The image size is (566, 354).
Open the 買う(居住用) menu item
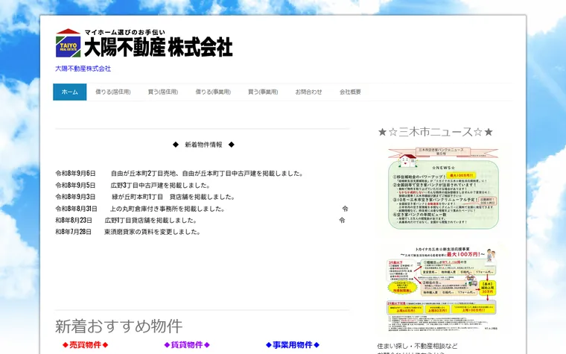pyautogui.click(x=163, y=92)
